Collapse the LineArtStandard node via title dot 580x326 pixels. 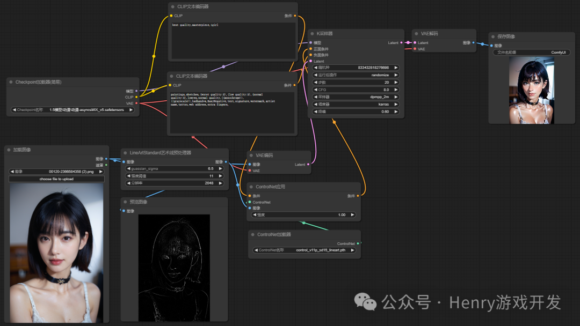click(125, 153)
